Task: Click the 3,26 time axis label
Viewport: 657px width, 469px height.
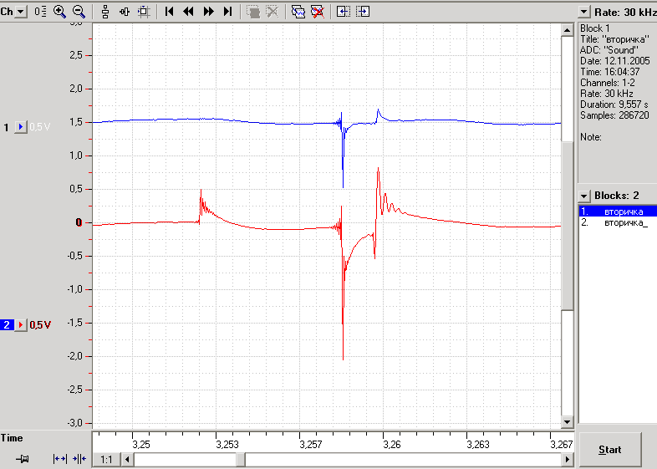Action: tap(392, 444)
